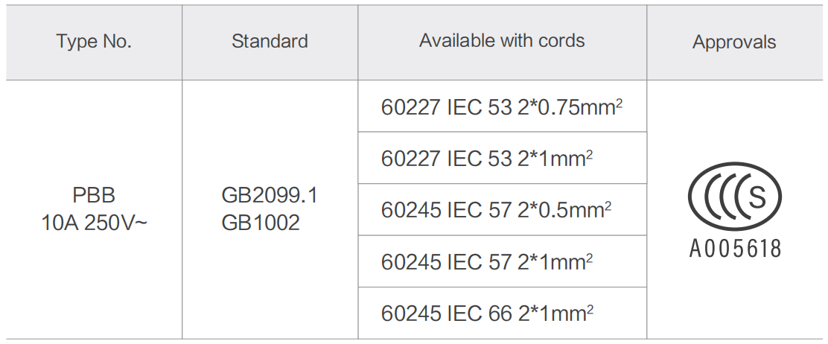Click the Standard column header
Image resolution: width=828 pixels, height=344 pixels.
[x=270, y=41]
